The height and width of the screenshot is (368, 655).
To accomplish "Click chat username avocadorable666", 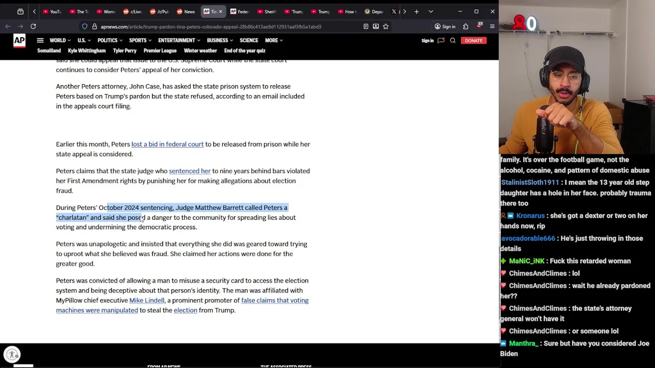I will tap(528, 238).
